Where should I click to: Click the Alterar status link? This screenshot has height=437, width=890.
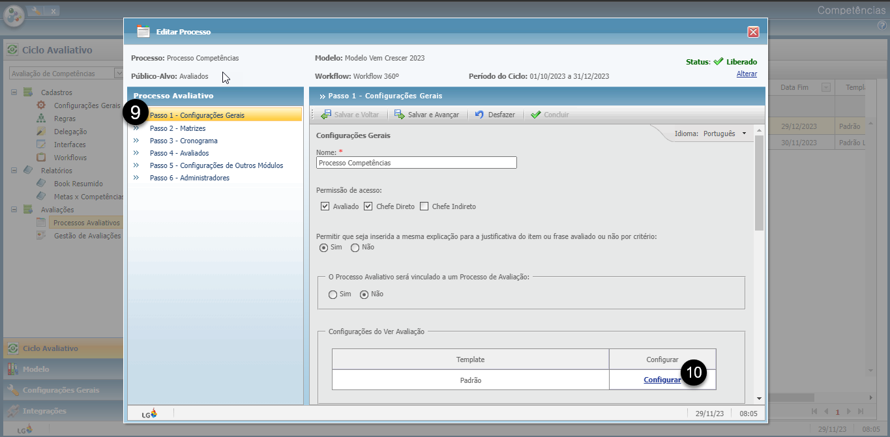tap(747, 74)
